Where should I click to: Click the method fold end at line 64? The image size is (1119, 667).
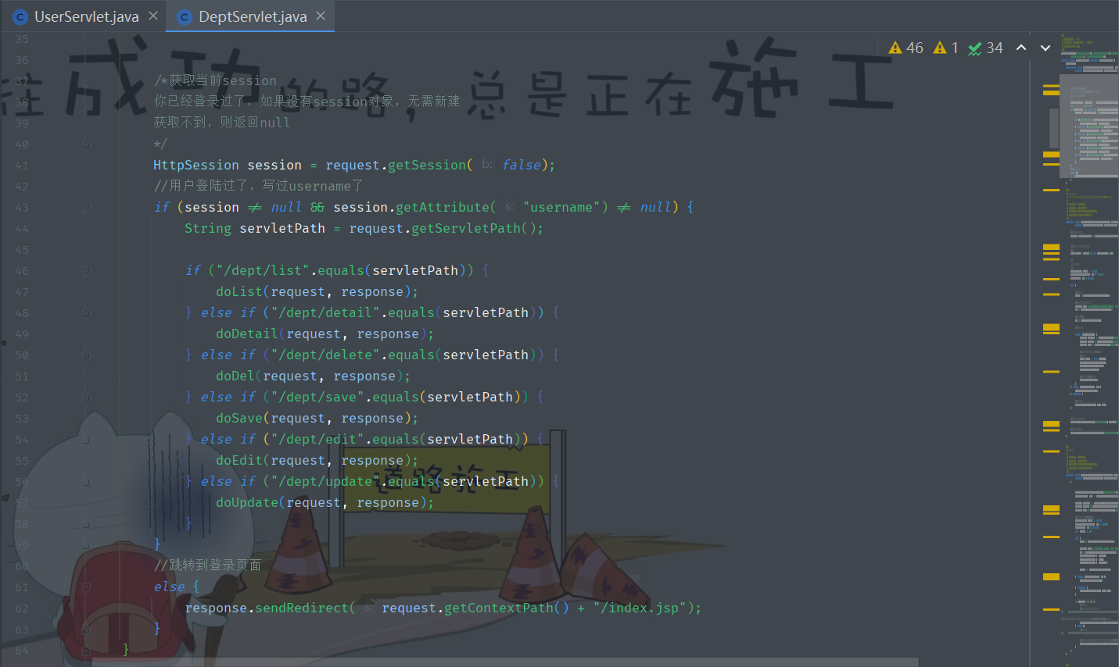click(86, 650)
